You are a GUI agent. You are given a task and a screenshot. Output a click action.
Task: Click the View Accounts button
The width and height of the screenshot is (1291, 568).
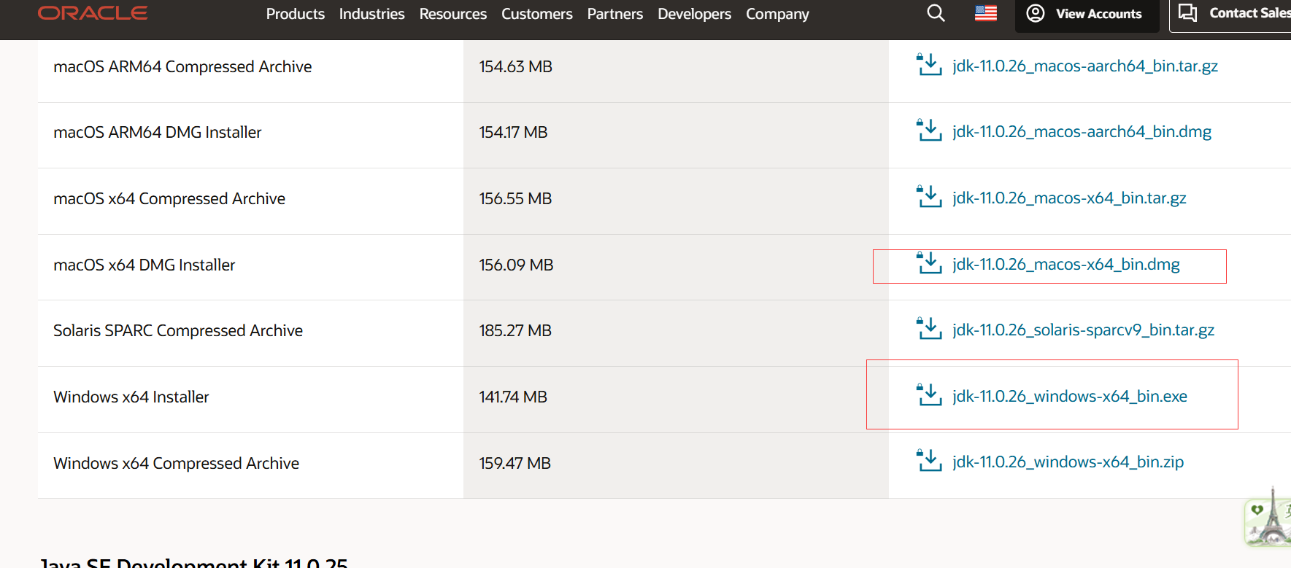tap(1087, 15)
